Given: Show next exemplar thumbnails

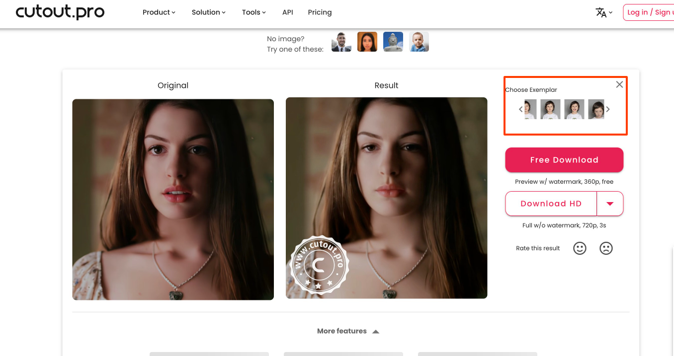Looking at the screenshot, I should [x=608, y=109].
